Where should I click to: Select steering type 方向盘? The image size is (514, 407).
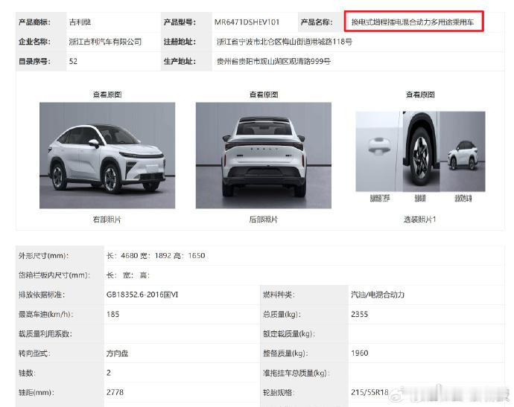117,353
